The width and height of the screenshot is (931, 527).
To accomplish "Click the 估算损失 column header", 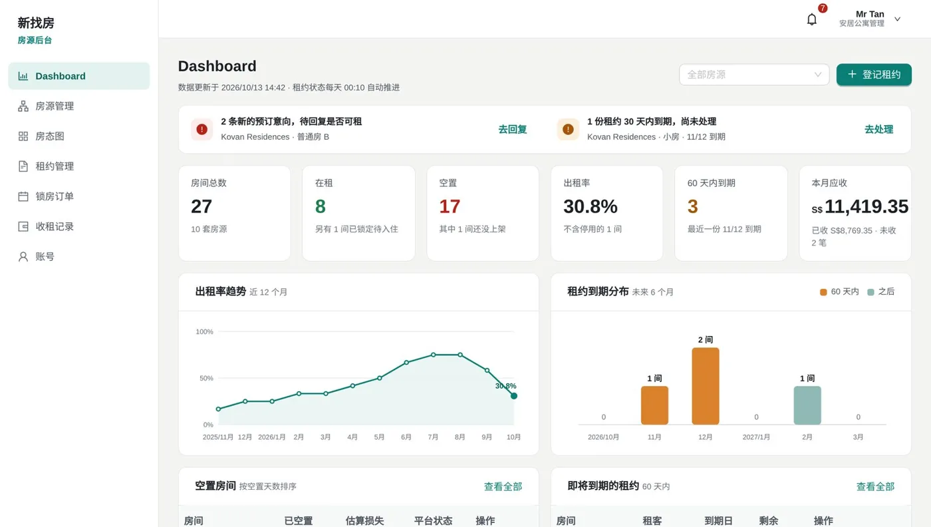I will [x=365, y=520].
